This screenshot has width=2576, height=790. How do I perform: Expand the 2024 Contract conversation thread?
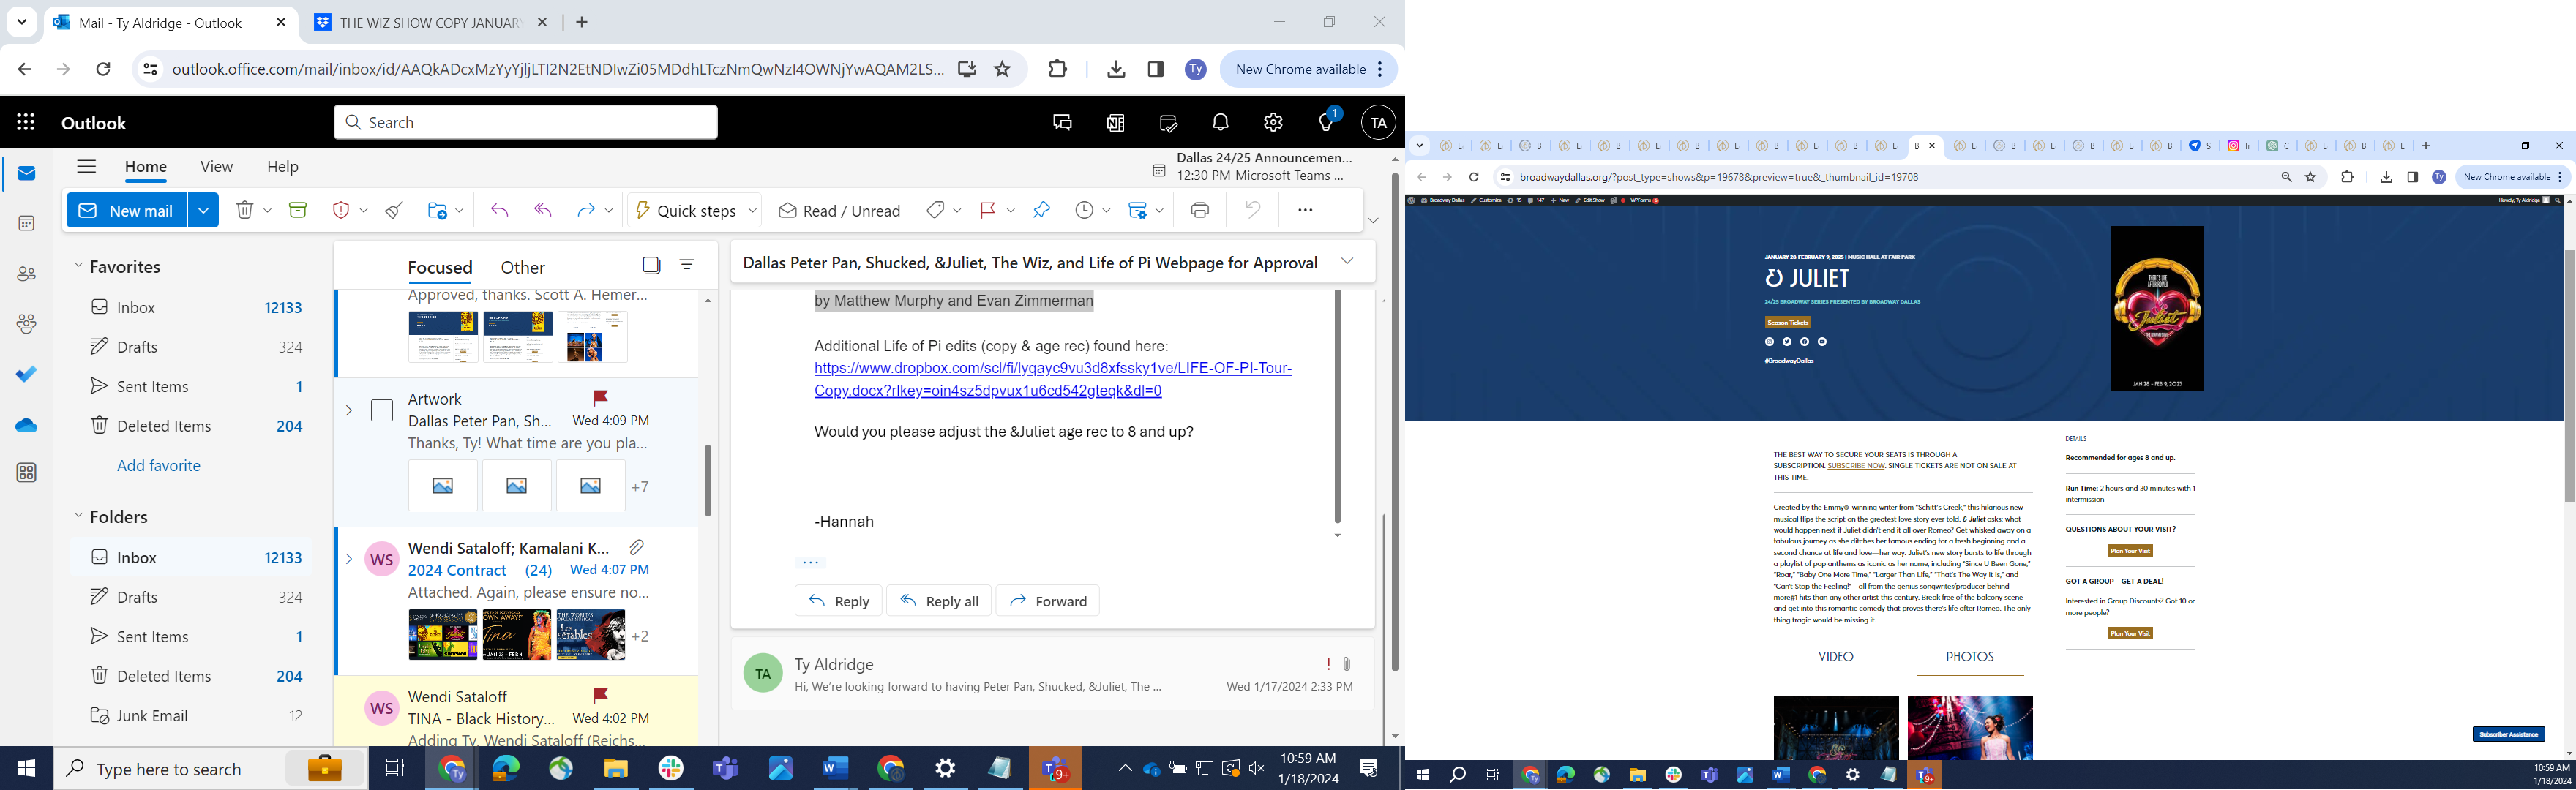click(x=349, y=559)
